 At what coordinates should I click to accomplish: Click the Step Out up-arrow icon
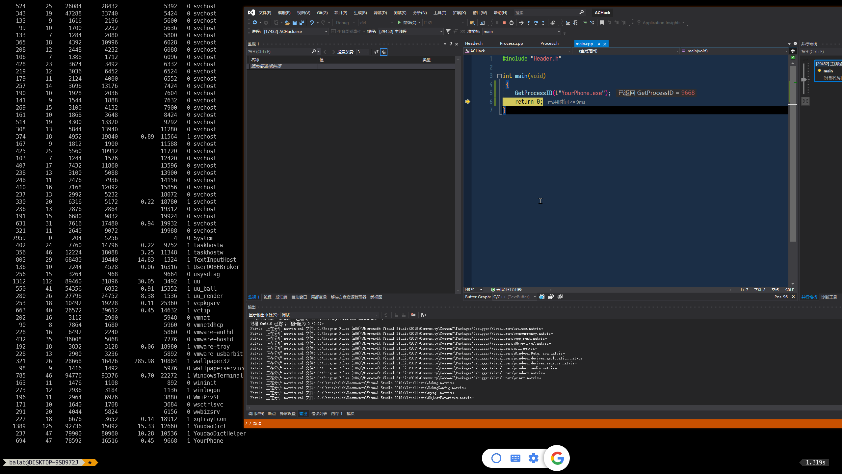(543, 22)
